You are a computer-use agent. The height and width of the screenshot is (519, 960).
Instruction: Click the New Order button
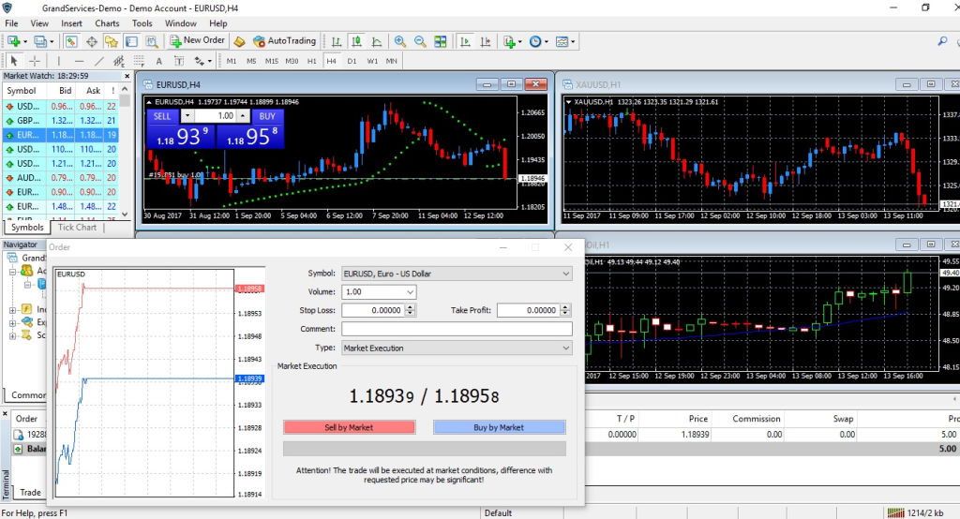click(197, 41)
